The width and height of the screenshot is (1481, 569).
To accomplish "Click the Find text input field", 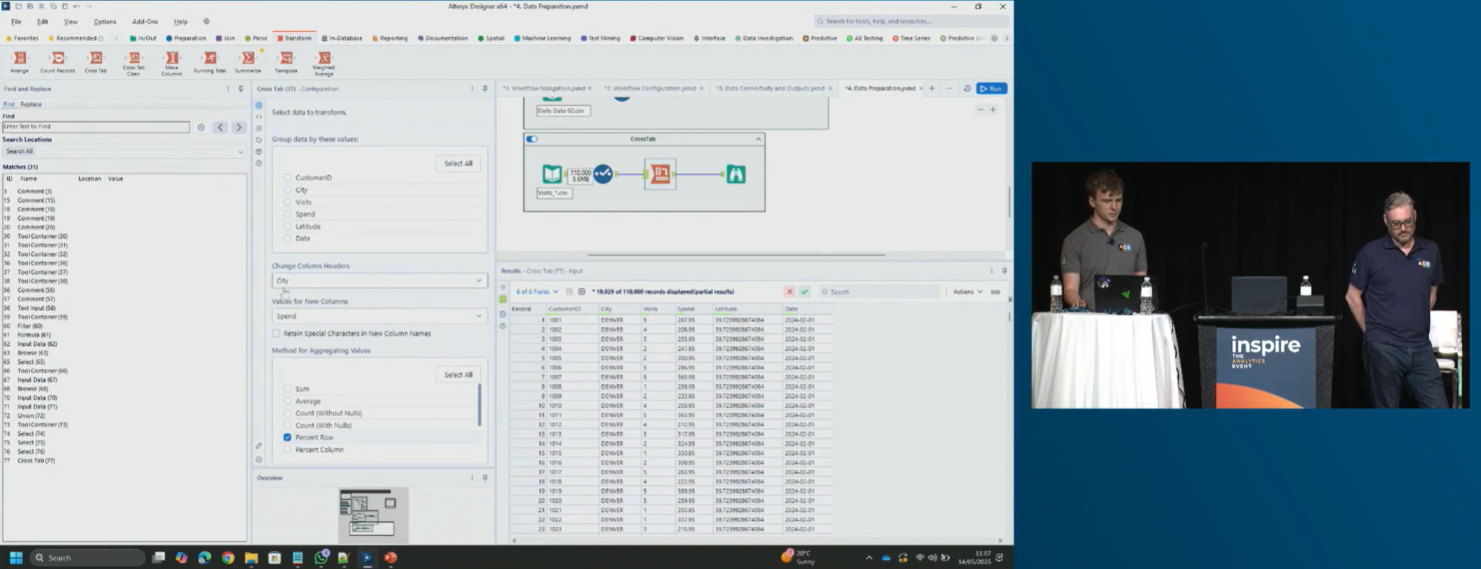I will point(96,127).
